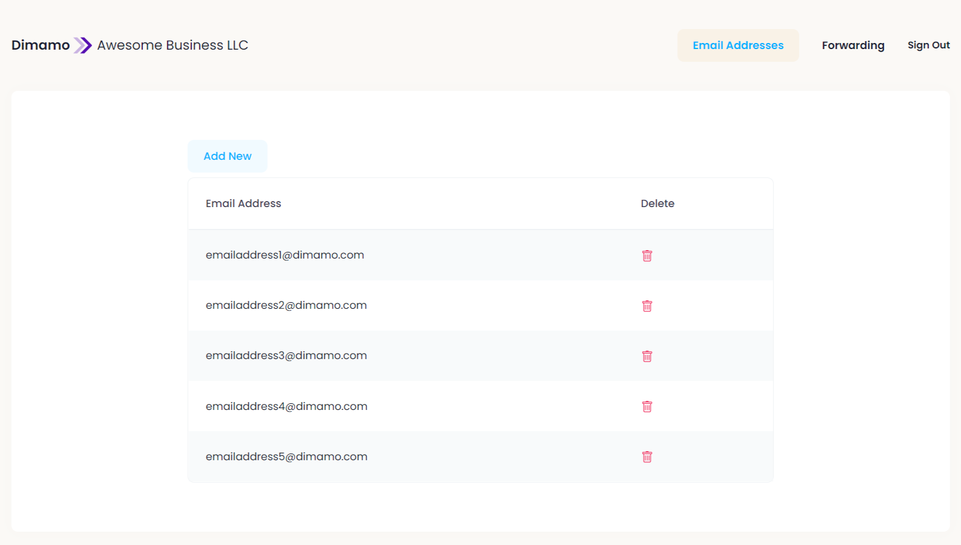Select the emailaddress3@dimamo.com text

[286, 355]
